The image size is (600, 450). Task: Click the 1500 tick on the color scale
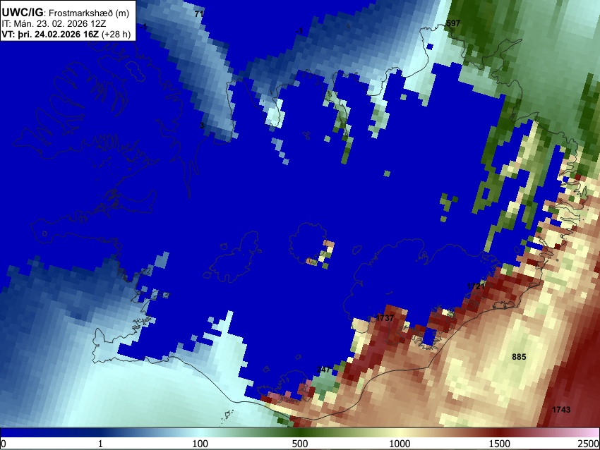tap(500, 444)
